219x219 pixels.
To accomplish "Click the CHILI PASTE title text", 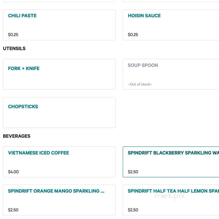I will 22,16.
